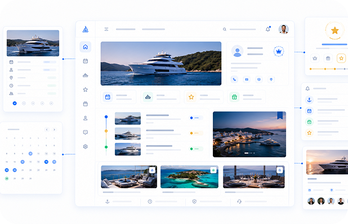Open the yacht photo in left detail card
Image resolution: width=348 pixels, height=224 pixels.
click(33, 43)
